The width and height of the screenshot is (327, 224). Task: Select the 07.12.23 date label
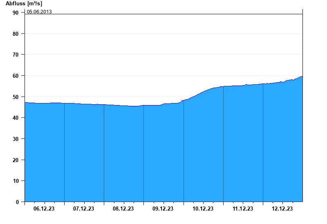(x=84, y=209)
